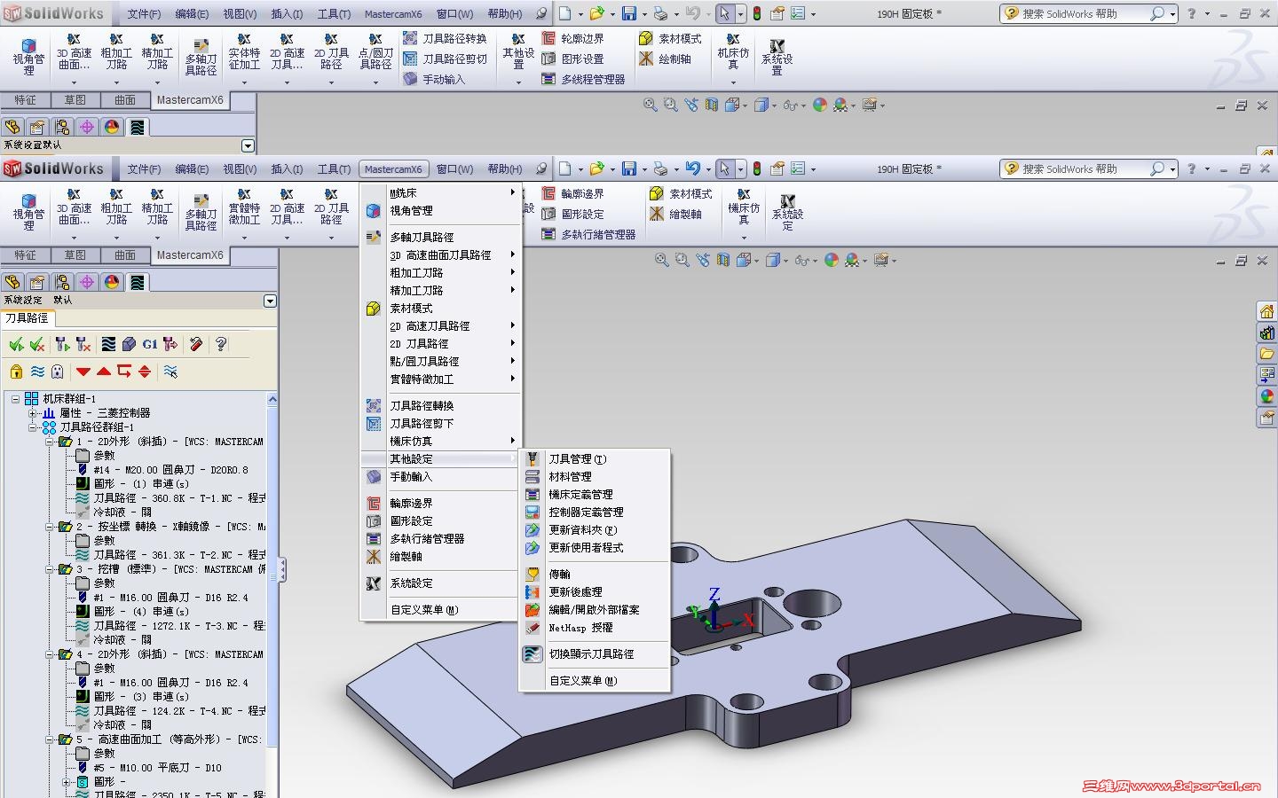Open 刀具管理(T) in the submenu

pyautogui.click(x=594, y=459)
